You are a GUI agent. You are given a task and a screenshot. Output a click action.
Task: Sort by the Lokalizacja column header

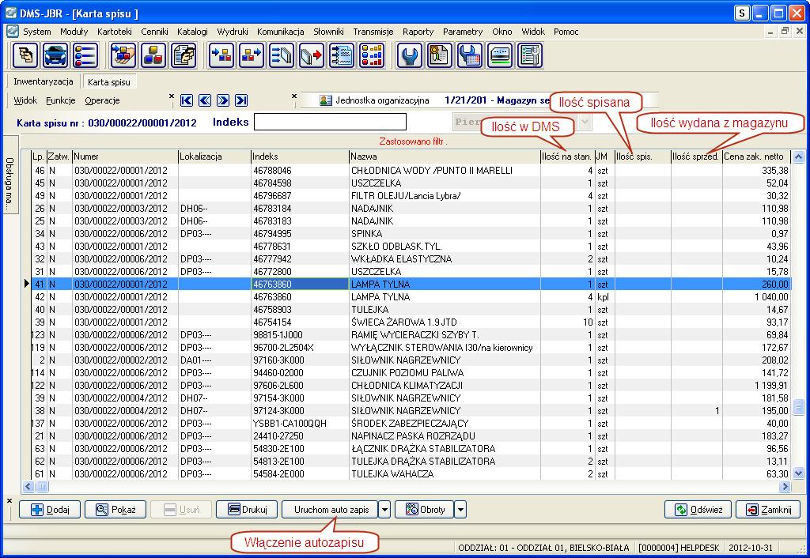(x=214, y=156)
